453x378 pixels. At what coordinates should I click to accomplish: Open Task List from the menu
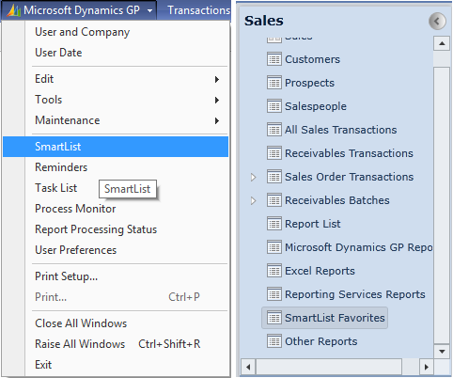(x=55, y=188)
